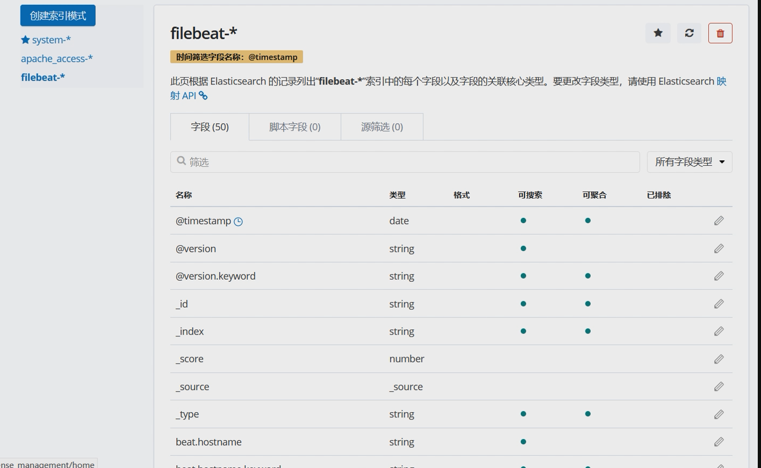Switch to the 字段 (50) tab
The width and height of the screenshot is (761, 468).
tap(210, 127)
